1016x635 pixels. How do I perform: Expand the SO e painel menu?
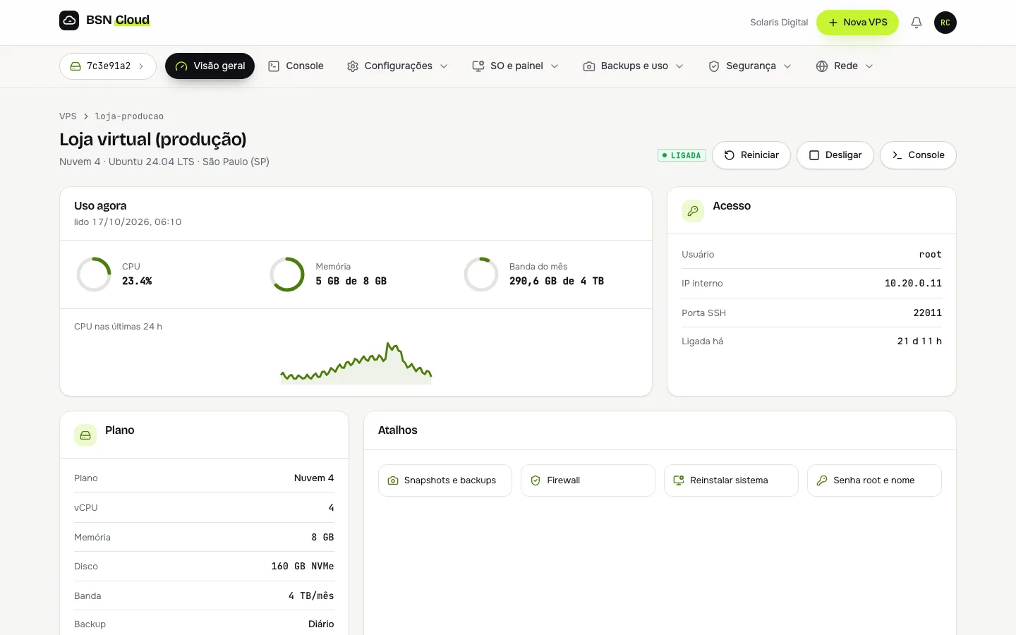516,66
